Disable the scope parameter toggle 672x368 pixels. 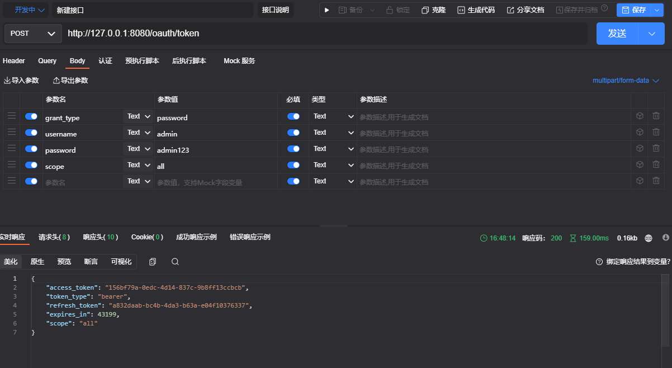31,165
